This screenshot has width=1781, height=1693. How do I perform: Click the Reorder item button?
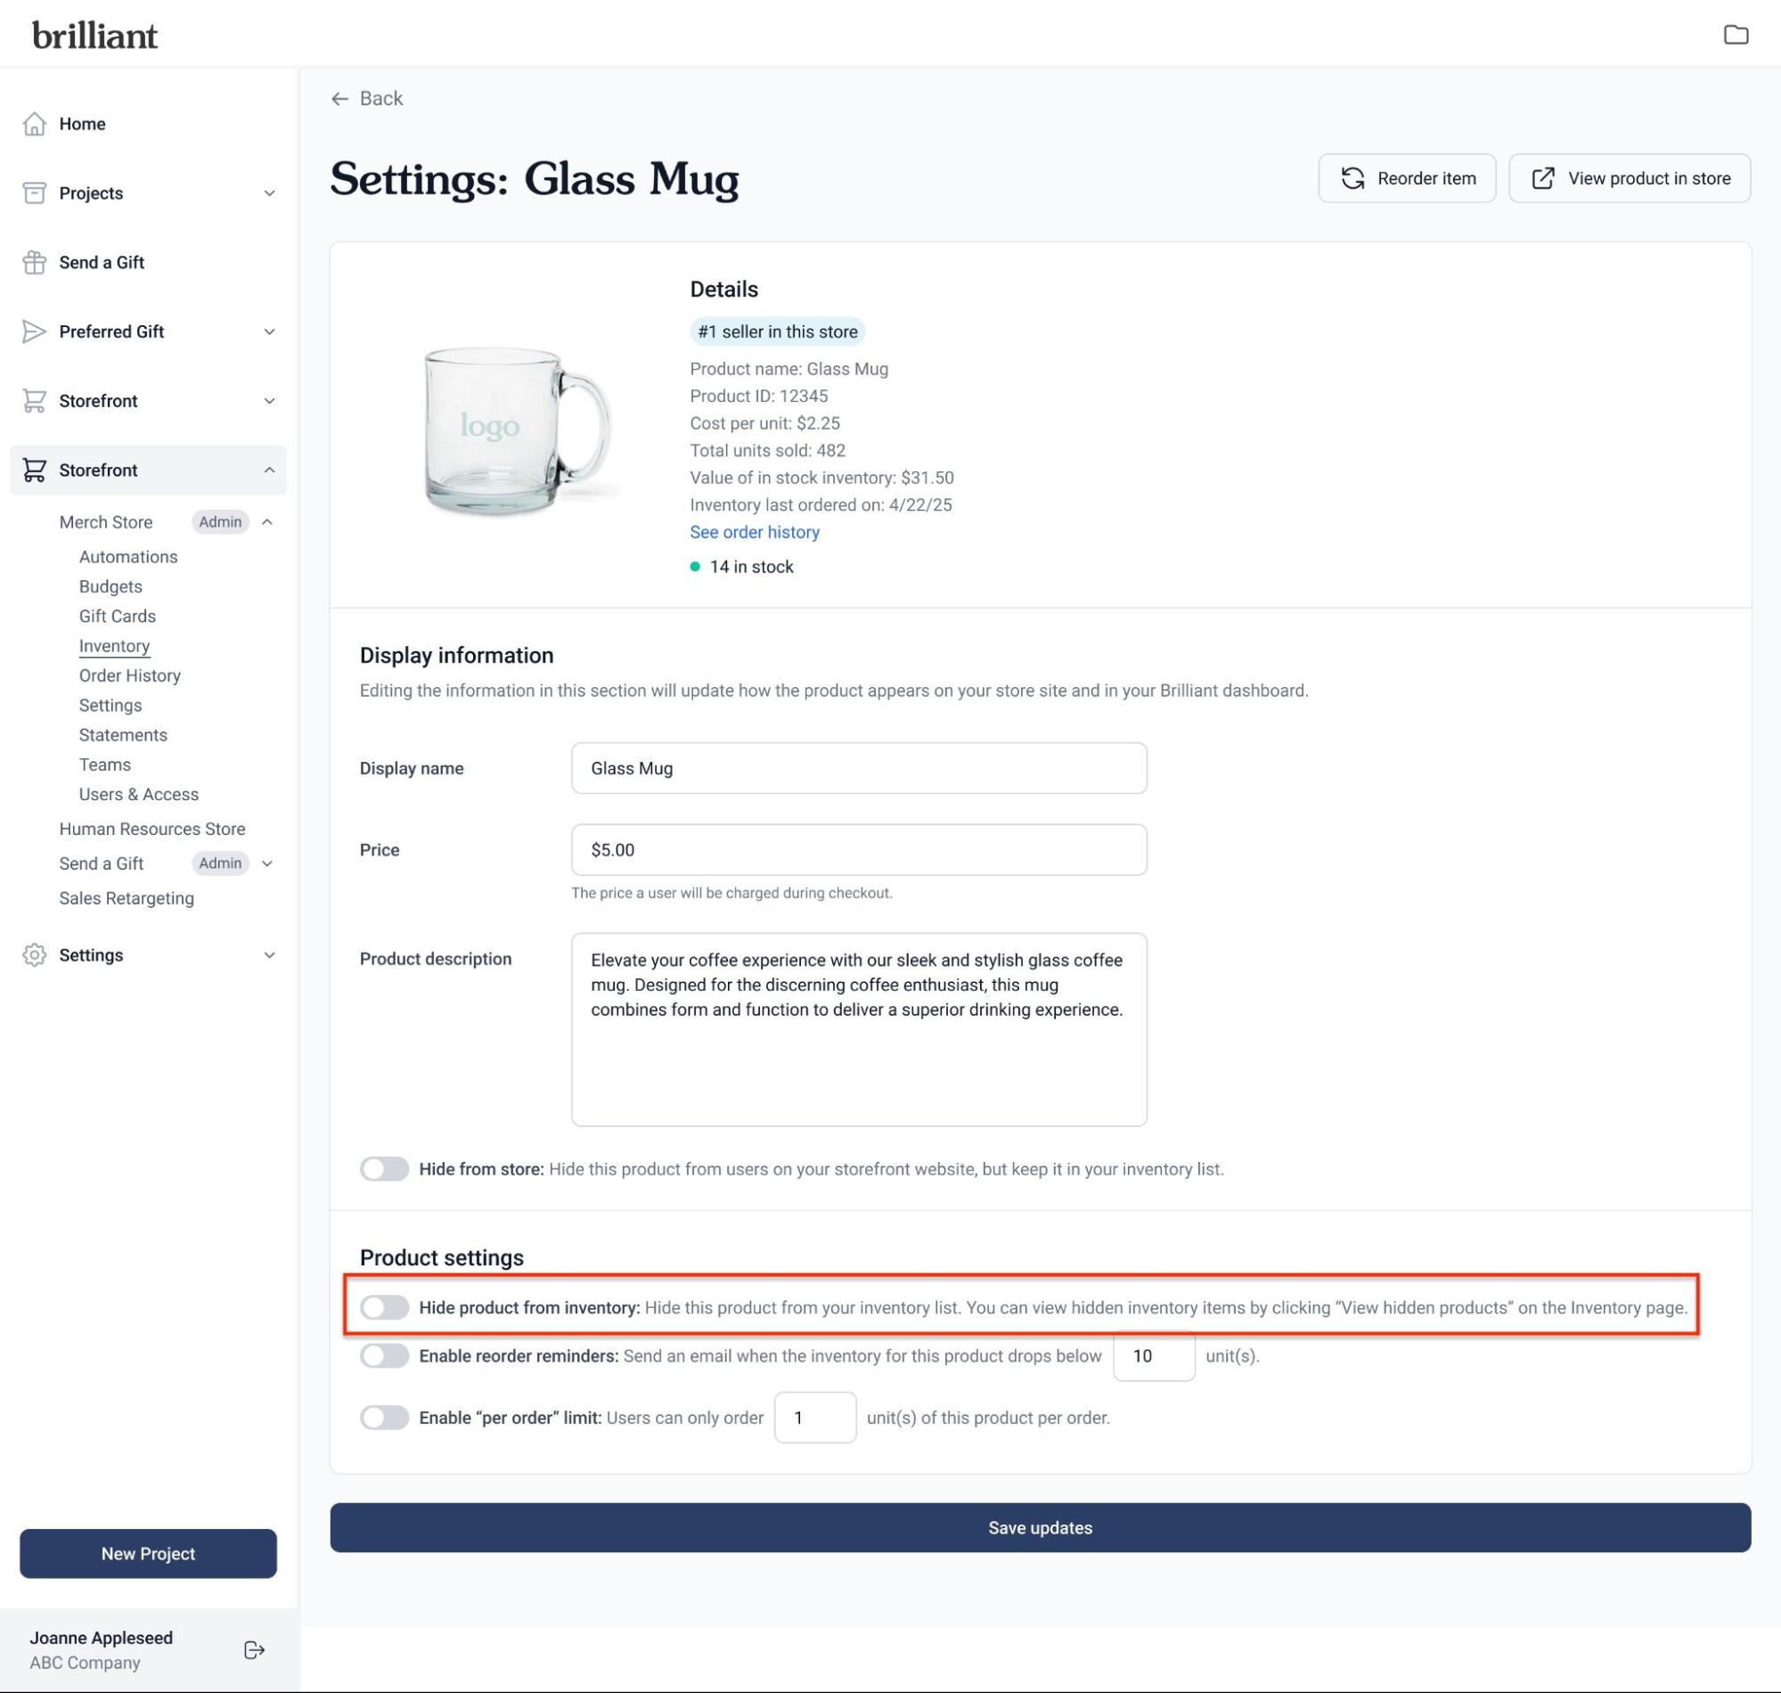[1407, 179]
